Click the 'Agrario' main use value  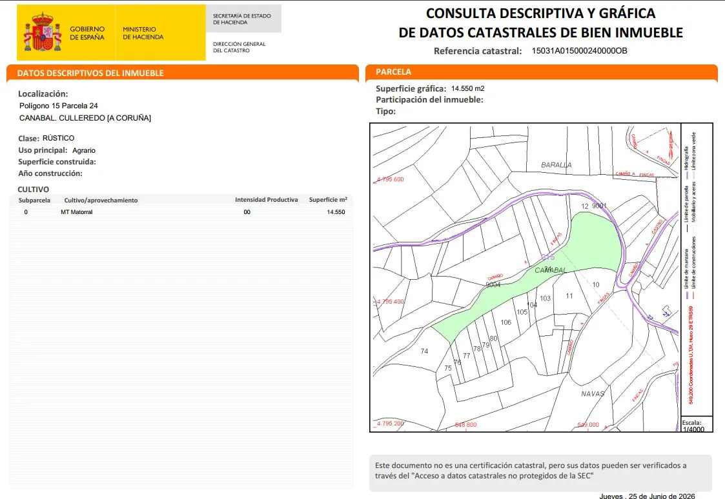[84, 150]
